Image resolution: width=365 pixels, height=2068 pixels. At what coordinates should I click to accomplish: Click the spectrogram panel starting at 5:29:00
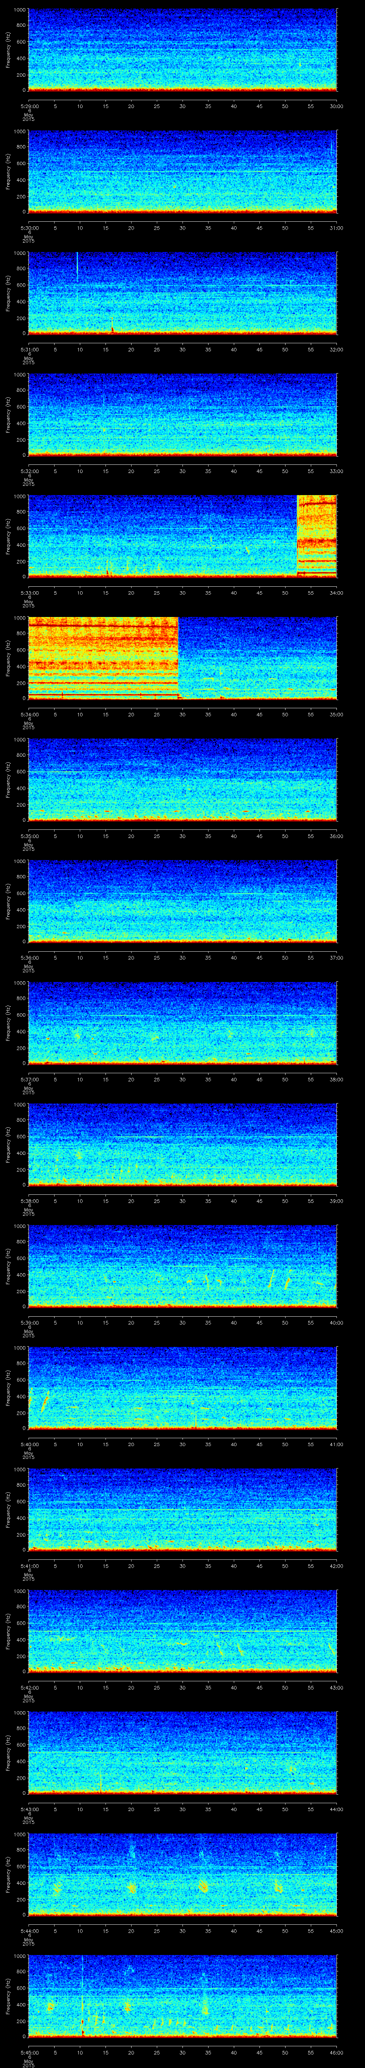pyautogui.click(x=183, y=50)
